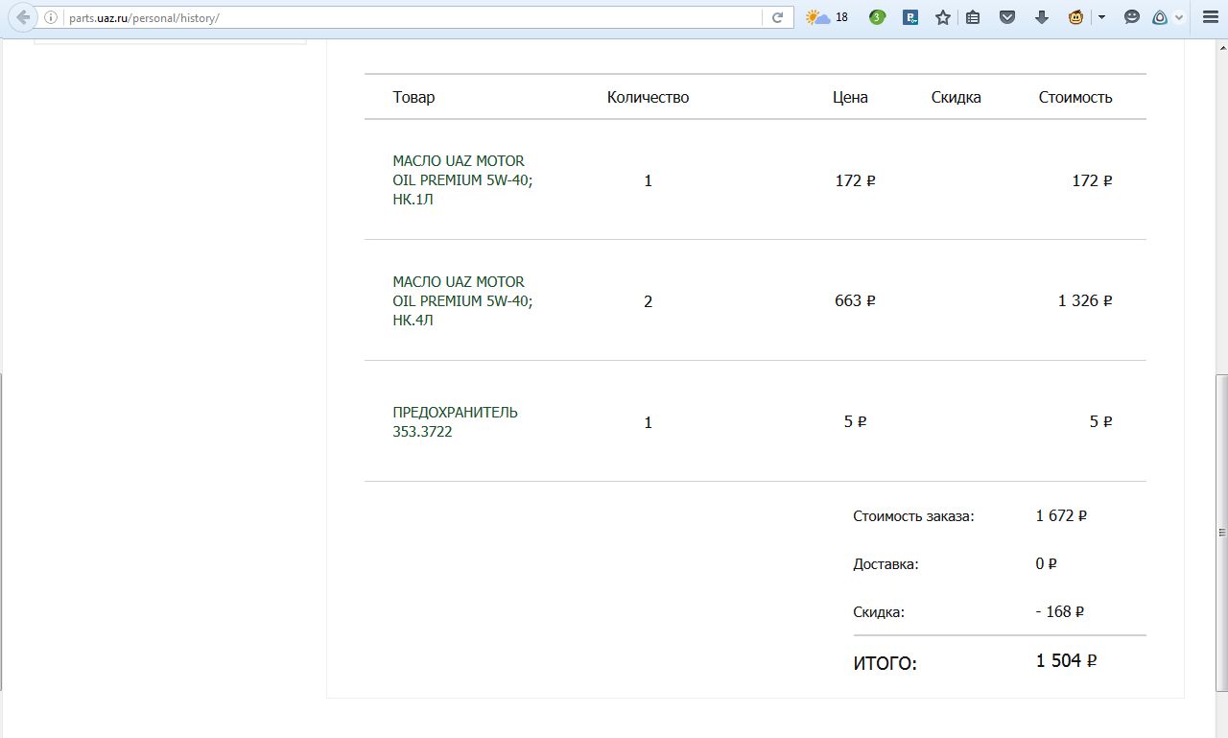Screen dimensions: 1228x738
Task: Open the green extension badge showing 3
Action: point(877,17)
